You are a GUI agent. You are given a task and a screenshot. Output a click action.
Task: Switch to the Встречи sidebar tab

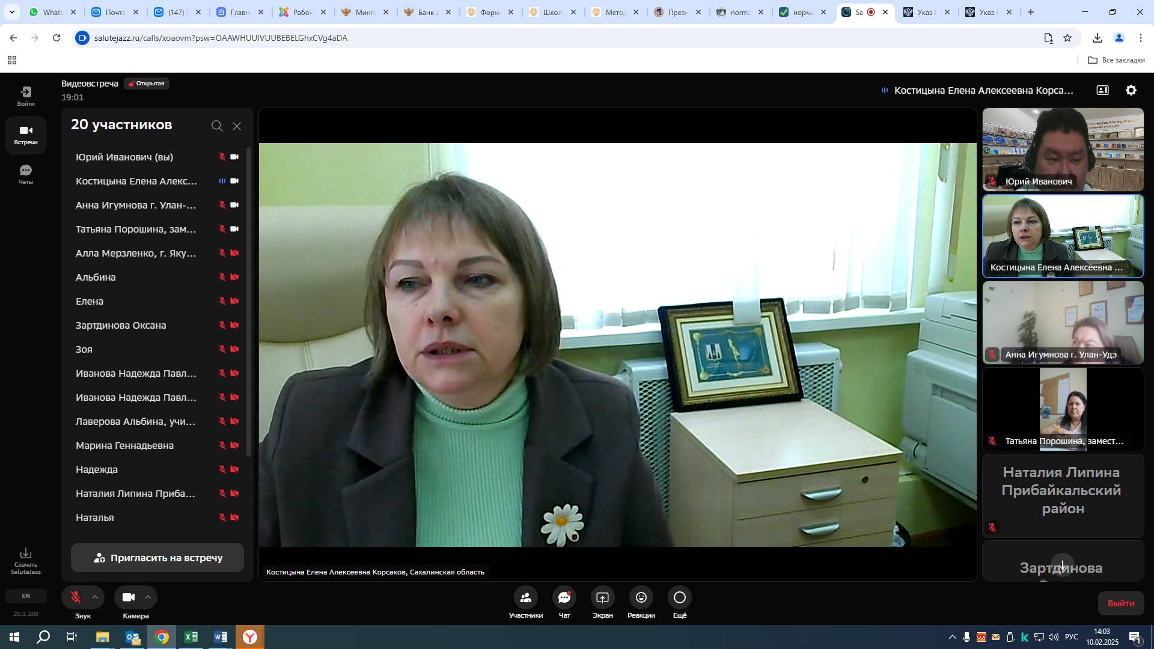tap(25, 135)
